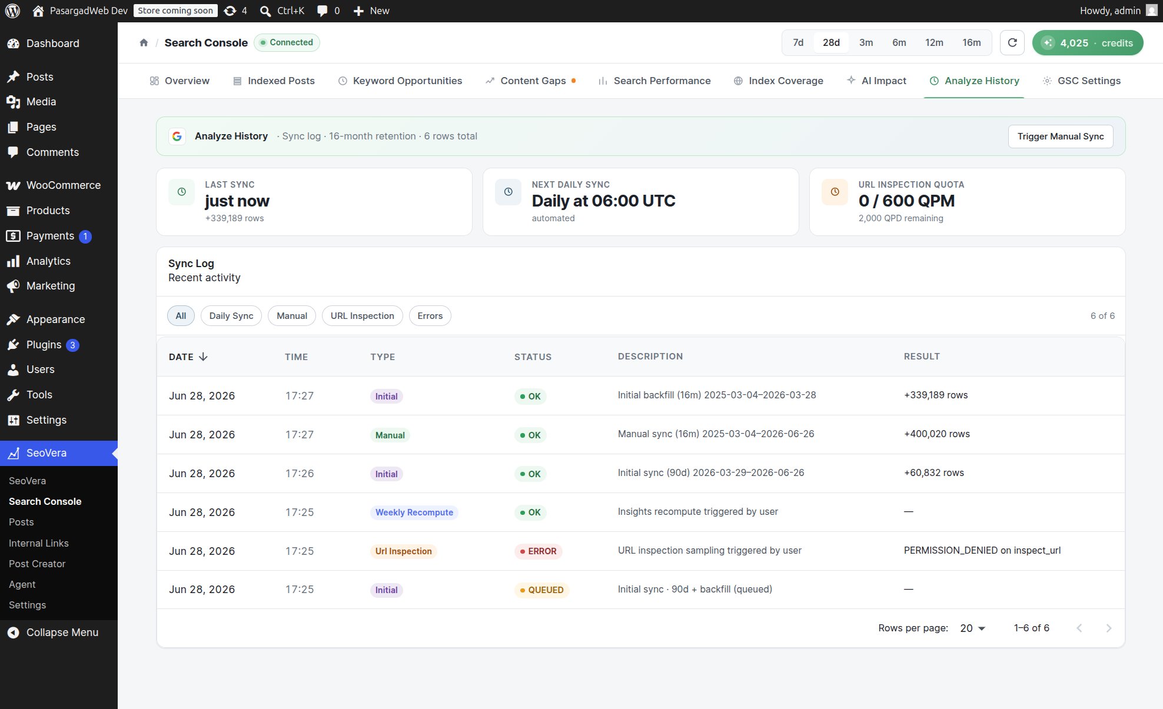
Task: Click the Collapse Menu arrow icon
Action: 13,633
